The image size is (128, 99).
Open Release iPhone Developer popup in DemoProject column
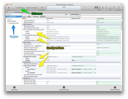(84, 73)
